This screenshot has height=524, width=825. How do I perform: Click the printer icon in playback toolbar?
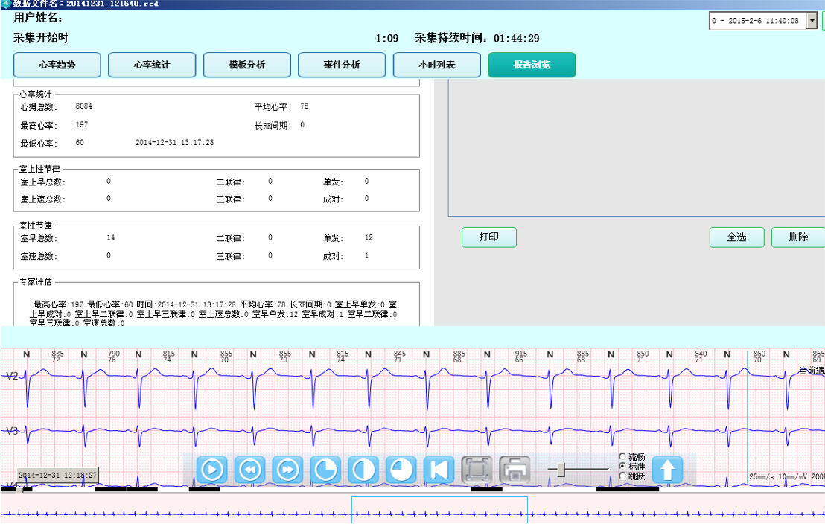[x=515, y=469]
